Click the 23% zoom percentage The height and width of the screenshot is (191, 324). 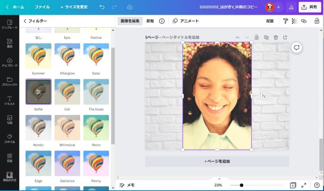tap(218, 185)
